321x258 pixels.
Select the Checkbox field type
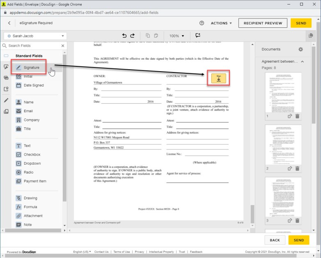[x=32, y=155]
